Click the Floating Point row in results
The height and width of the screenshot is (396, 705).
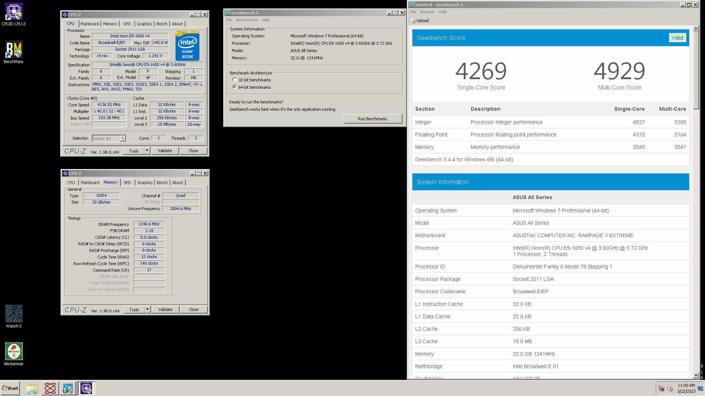pyautogui.click(x=550, y=135)
